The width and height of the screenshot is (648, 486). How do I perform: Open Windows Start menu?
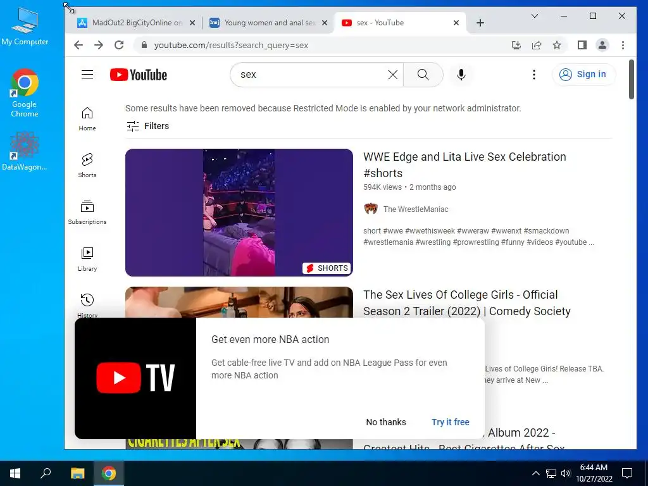pos(15,473)
